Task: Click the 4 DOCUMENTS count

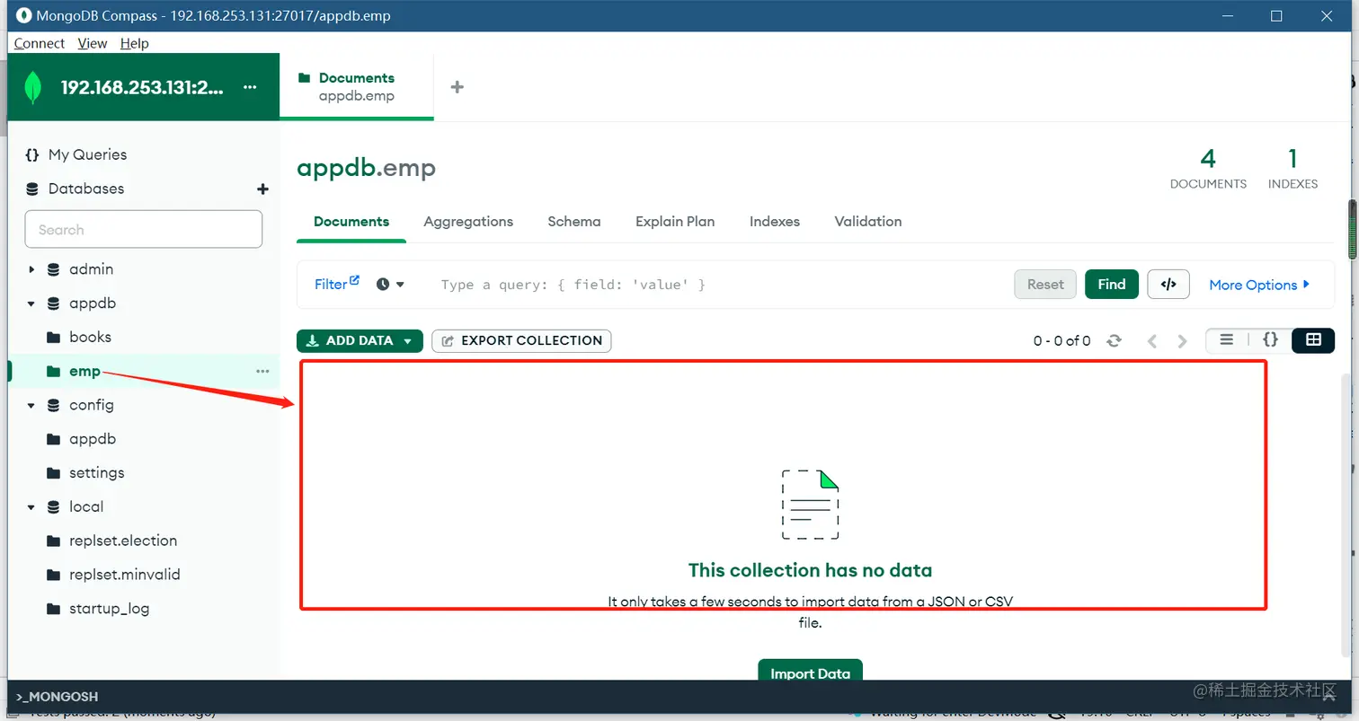Action: (x=1208, y=168)
